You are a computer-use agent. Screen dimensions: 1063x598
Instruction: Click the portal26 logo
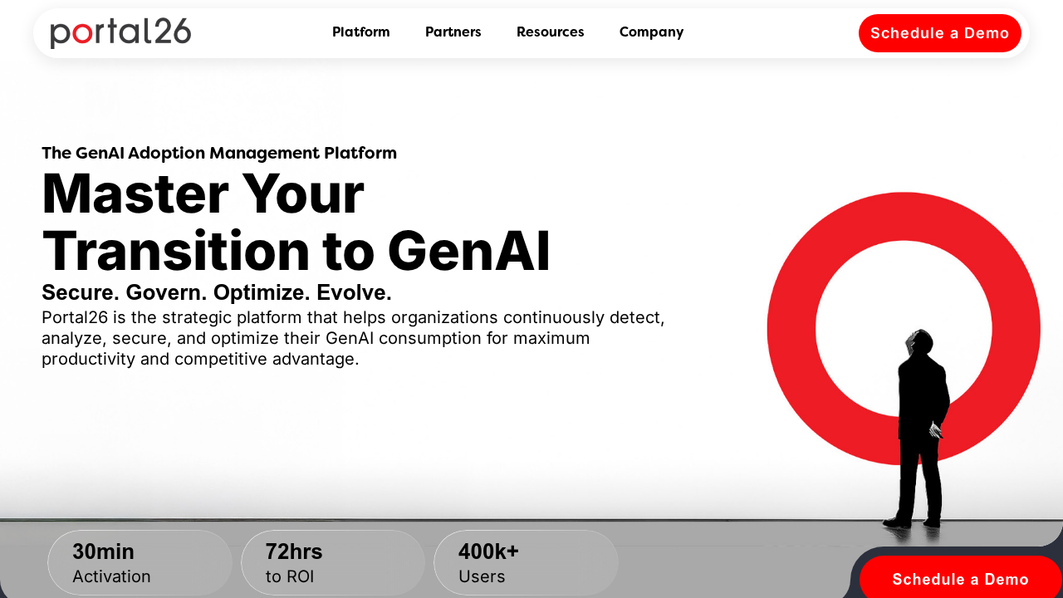point(120,32)
